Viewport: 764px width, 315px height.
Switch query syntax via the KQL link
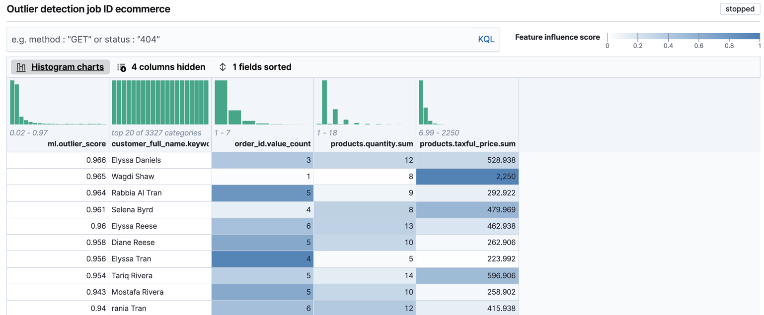pyautogui.click(x=485, y=39)
